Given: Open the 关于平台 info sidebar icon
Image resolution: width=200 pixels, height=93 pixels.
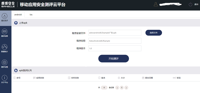Looking at the screenshot, I should tap(4, 78).
